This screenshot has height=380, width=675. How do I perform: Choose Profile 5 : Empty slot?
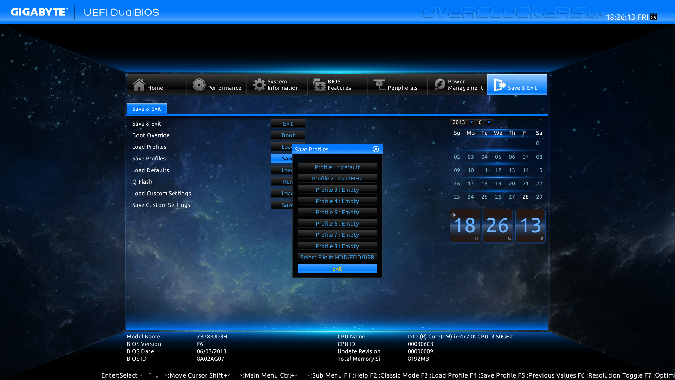[x=337, y=213]
